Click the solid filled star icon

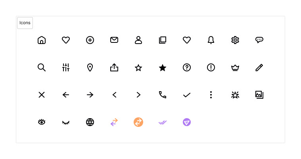(163, 68)
